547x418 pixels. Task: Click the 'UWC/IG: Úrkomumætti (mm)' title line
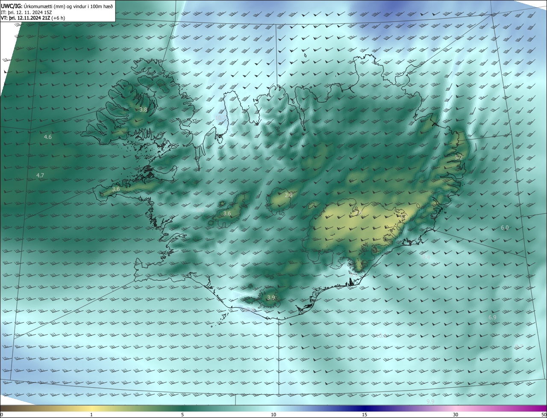[x=57, y=6]
